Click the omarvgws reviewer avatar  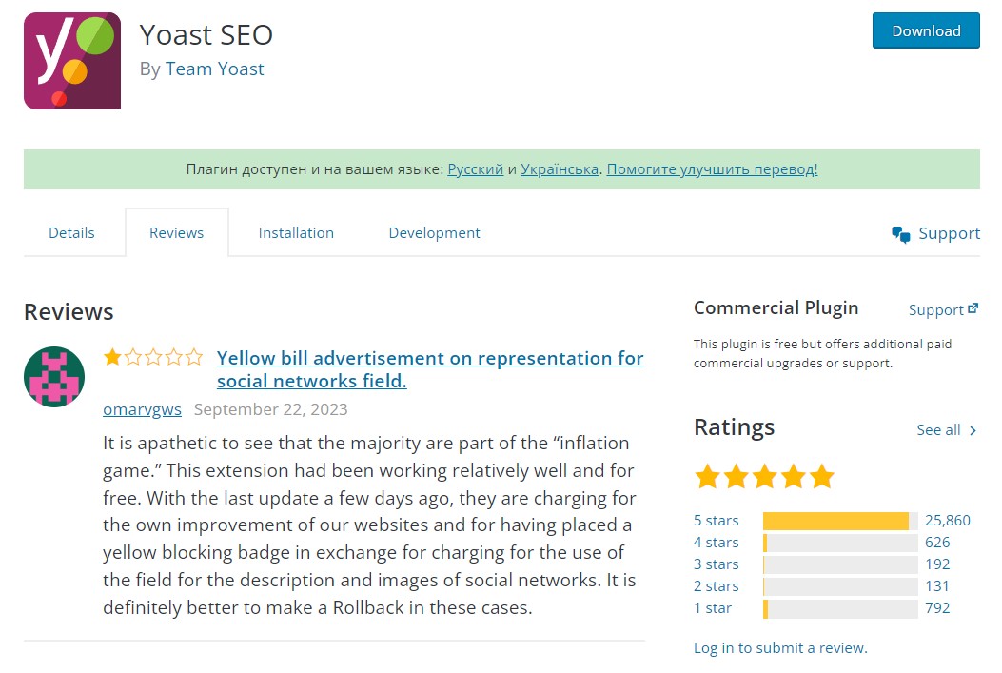54,377
